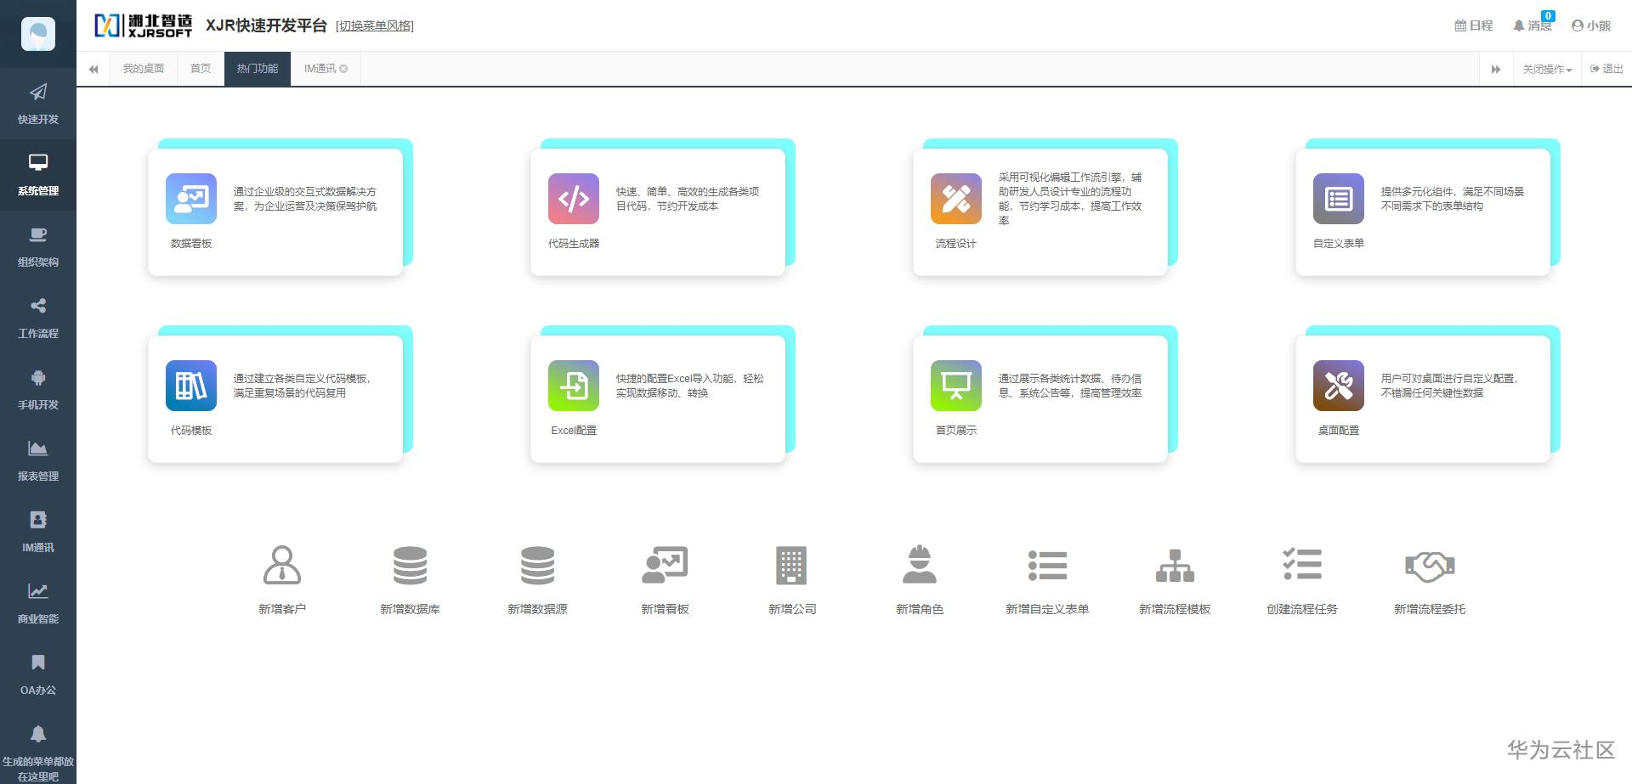Screen dimensions: 1632x784
Task: Open the 自定义表单 form icon
Action: tap(1339, 199)
